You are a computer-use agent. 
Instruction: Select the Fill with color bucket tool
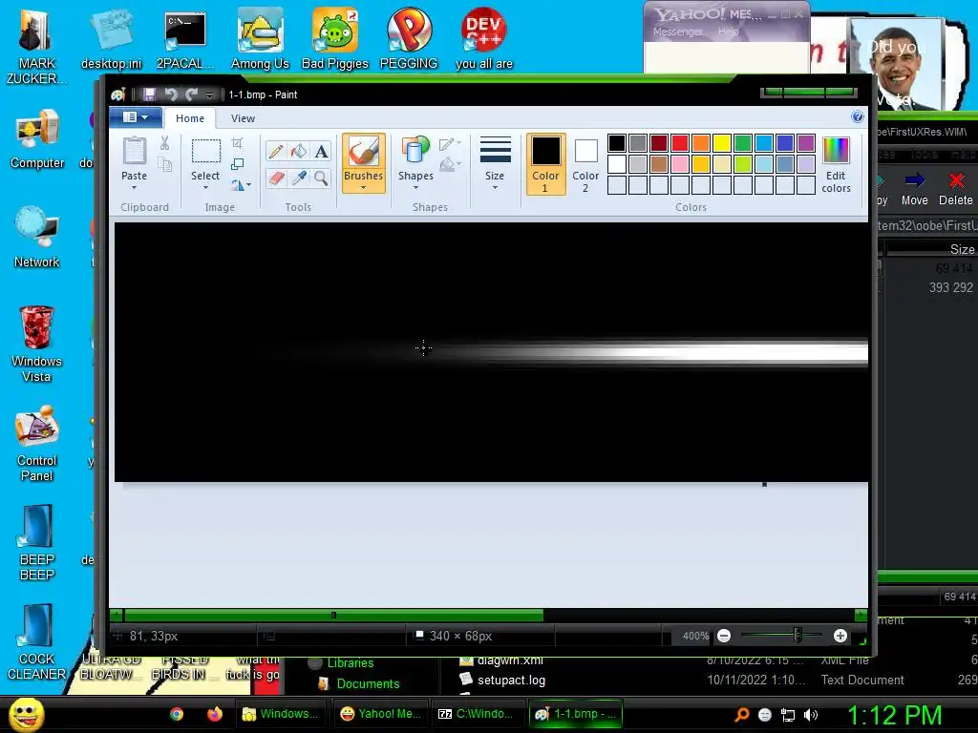(299, 151)
